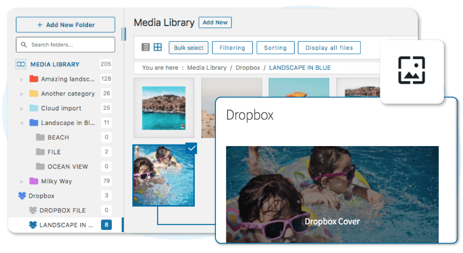
Task: Click the purple Milky Way folder icon
Action: coord(34,181)
